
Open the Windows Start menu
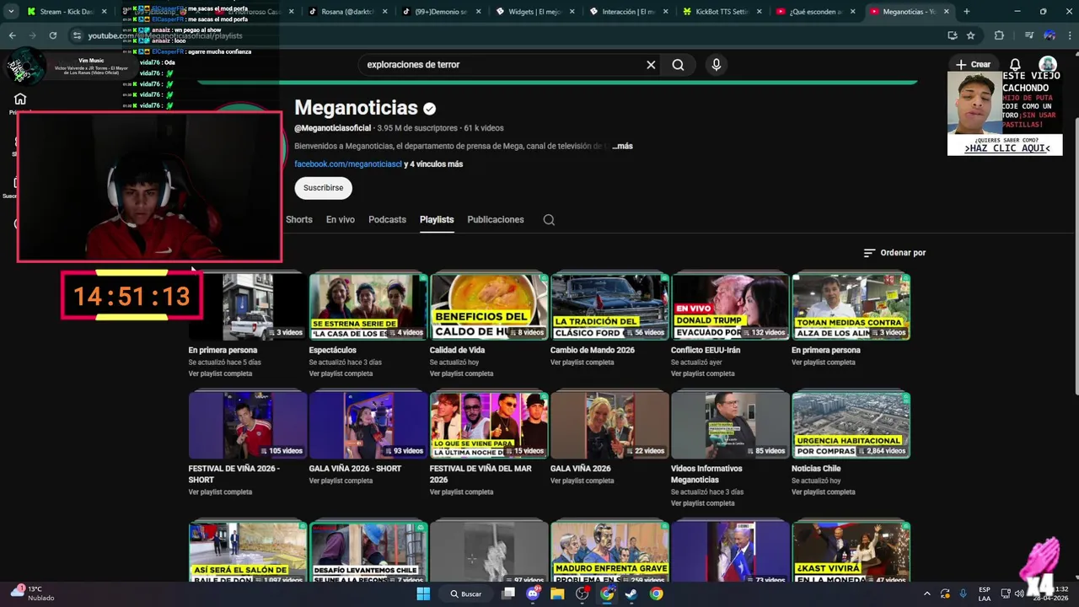point(423,594)
